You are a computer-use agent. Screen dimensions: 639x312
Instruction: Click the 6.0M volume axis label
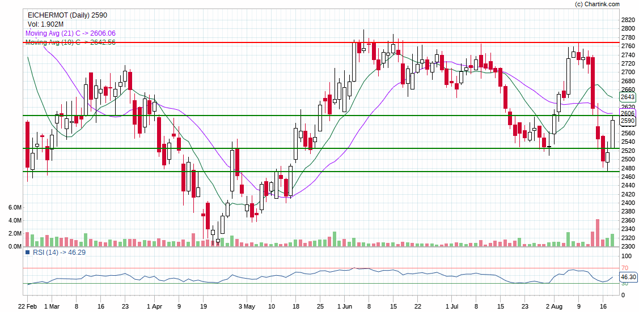(x=15, y=207)
